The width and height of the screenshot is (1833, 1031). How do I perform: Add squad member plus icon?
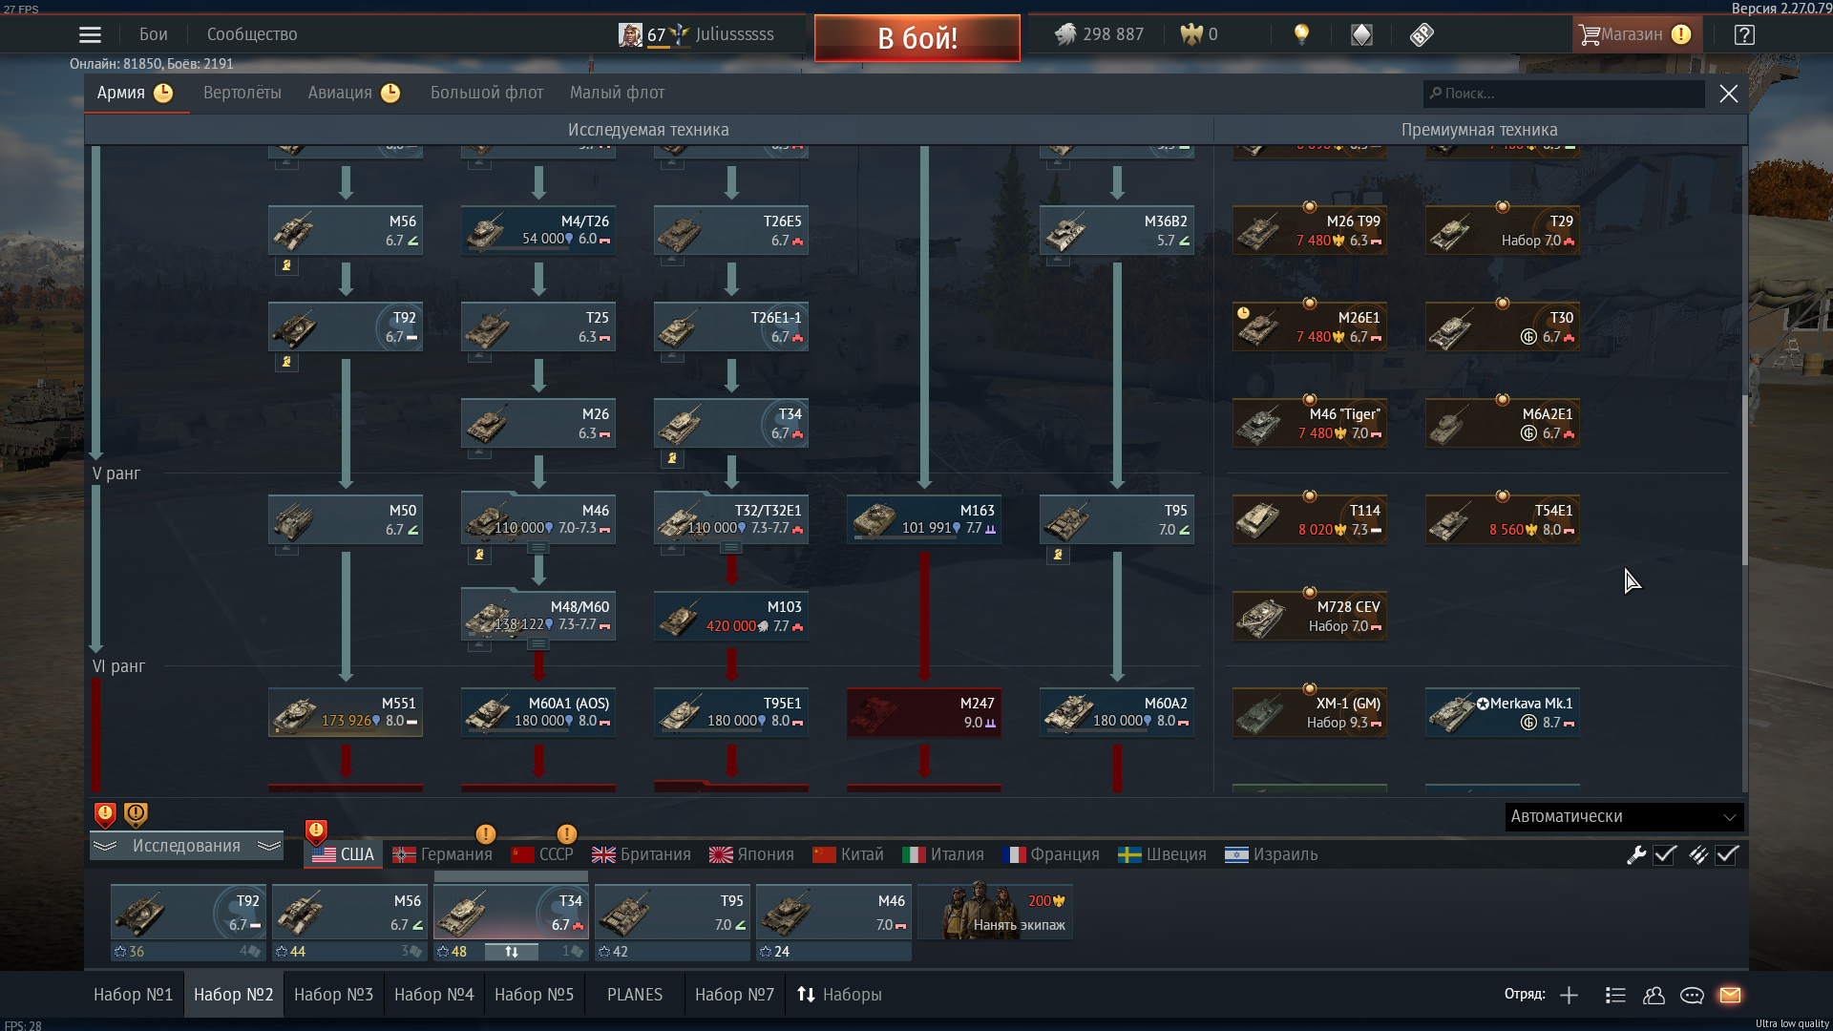point(1569,996)
